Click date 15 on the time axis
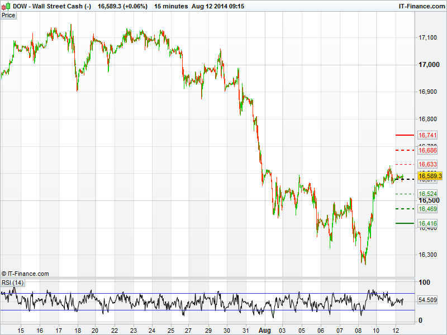This screenshot has width=447, height=335. tap(21, 331)
